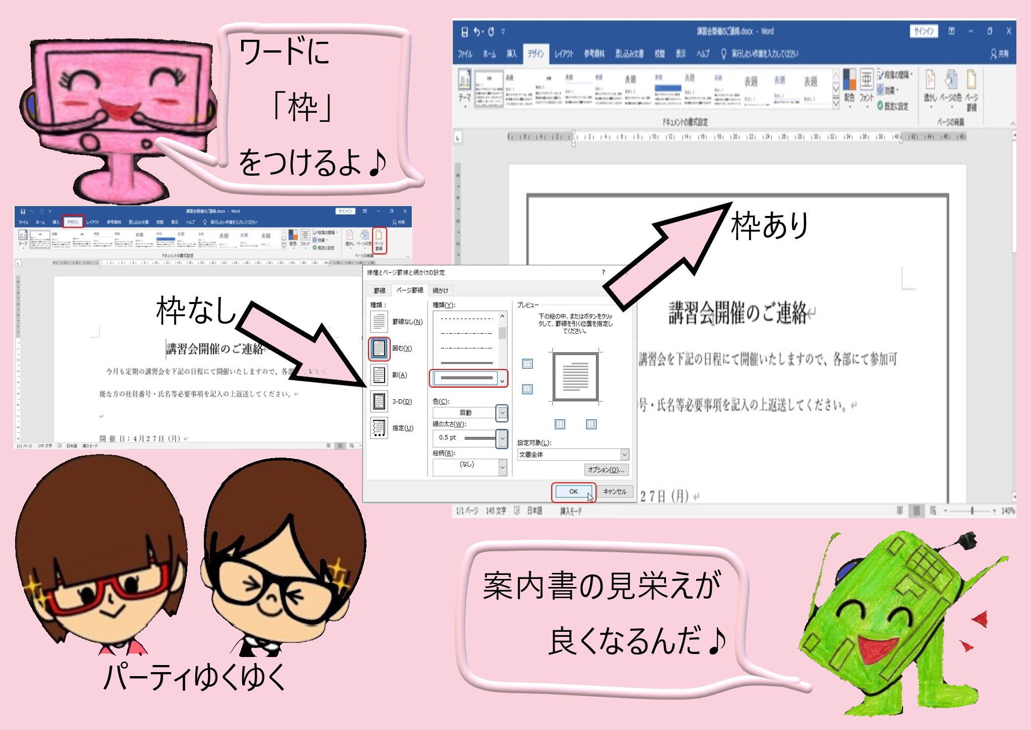Viewport: 1031px width, 730px height.
Task: Click ribbon display options icon in right window
Action: [x=951, y=31]
